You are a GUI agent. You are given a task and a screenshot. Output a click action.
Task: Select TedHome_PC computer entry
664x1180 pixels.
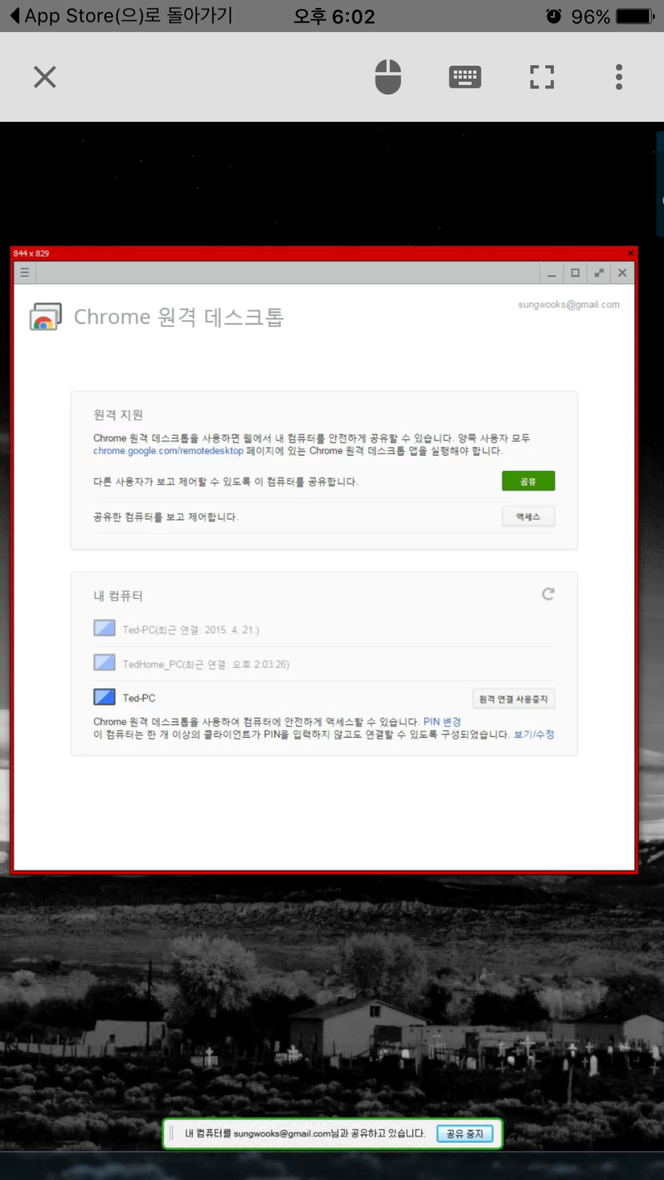[x=324, y=664]
